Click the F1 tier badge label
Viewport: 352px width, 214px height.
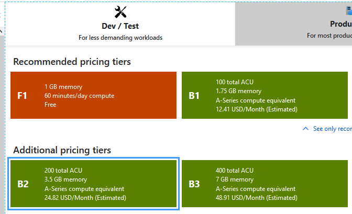point(21,96)
